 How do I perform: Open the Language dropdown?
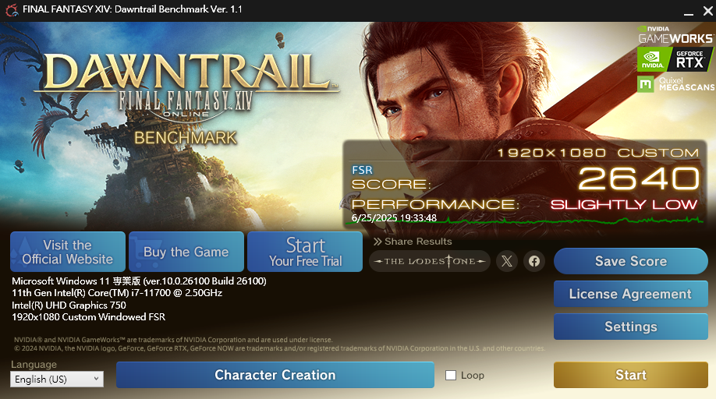(57, 379)
